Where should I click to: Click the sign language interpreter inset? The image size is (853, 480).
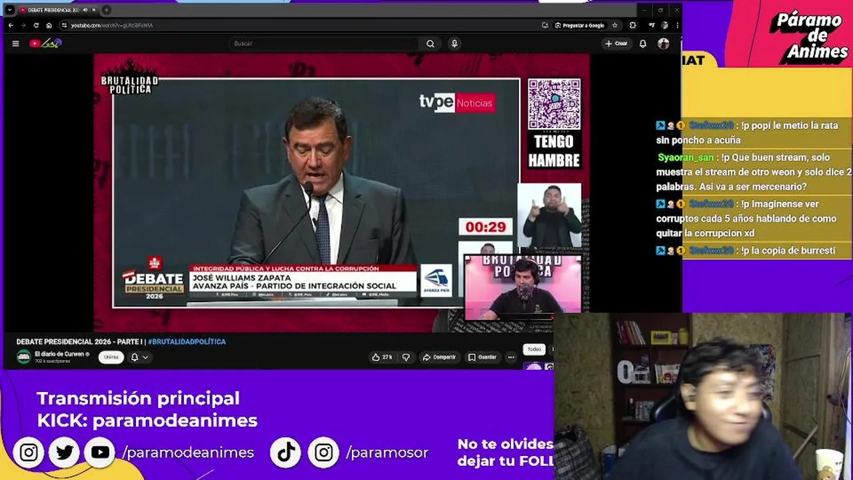550,217
